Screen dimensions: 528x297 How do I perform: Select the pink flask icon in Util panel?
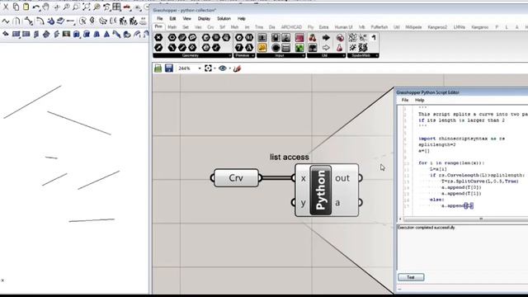pyautogui.click(x=340, y=48)
